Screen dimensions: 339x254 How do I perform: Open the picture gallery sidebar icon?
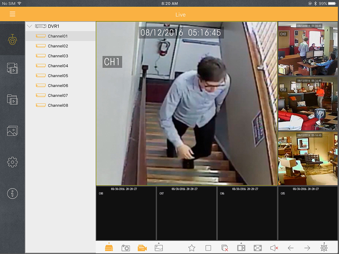pos(12,131)
